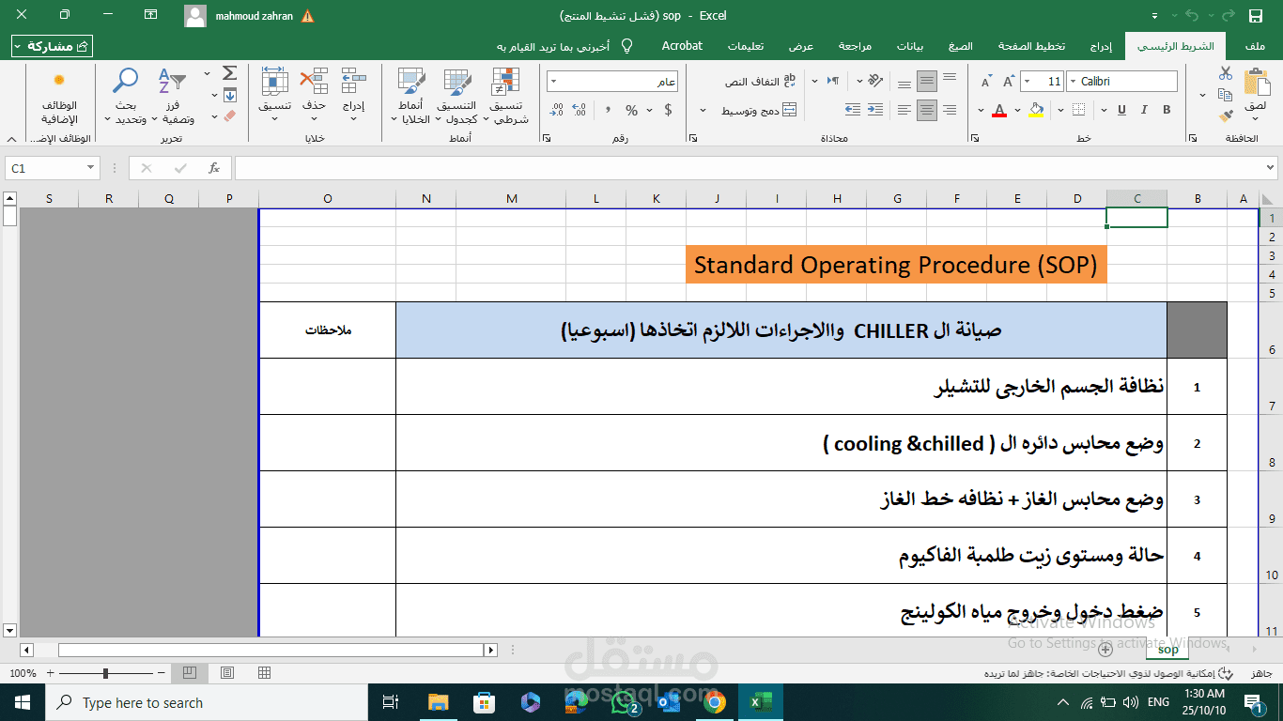
Task: Open Cell Styles (أنماط الخلايا)
Action: coord(410,96)
